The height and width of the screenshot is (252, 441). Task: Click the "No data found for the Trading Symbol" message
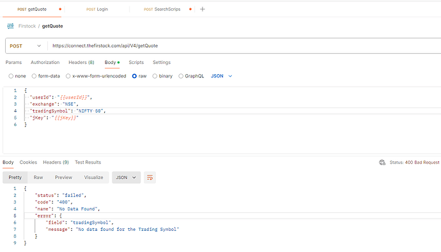[x=127, y=229]
